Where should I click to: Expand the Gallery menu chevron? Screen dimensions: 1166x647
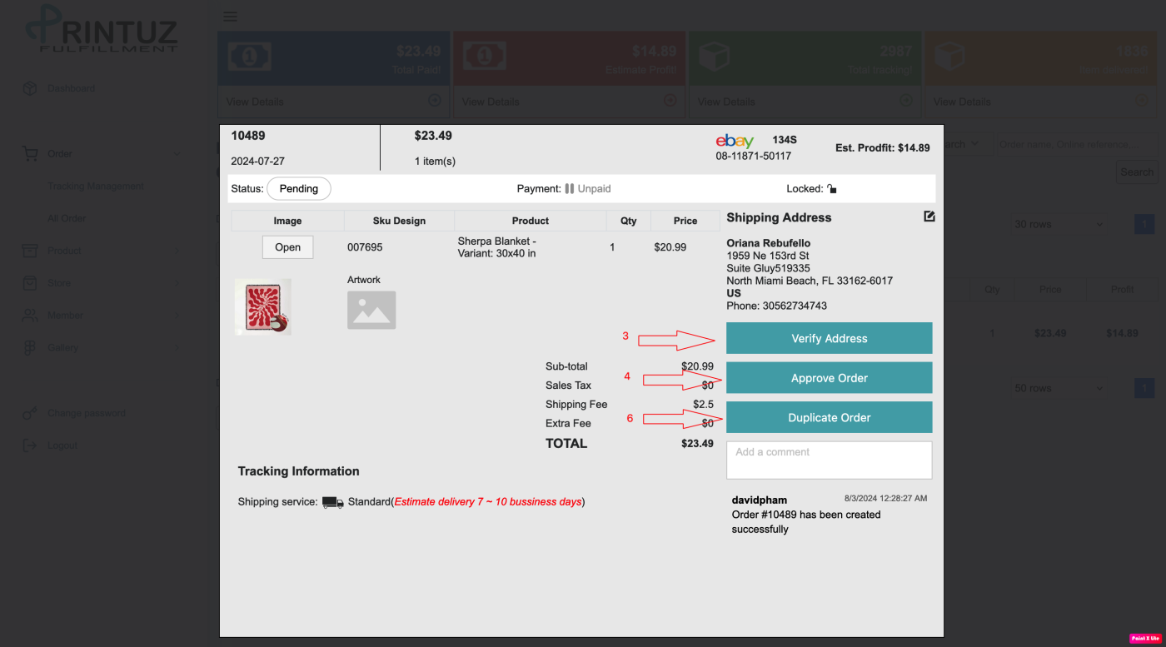(x=177, y=348)
